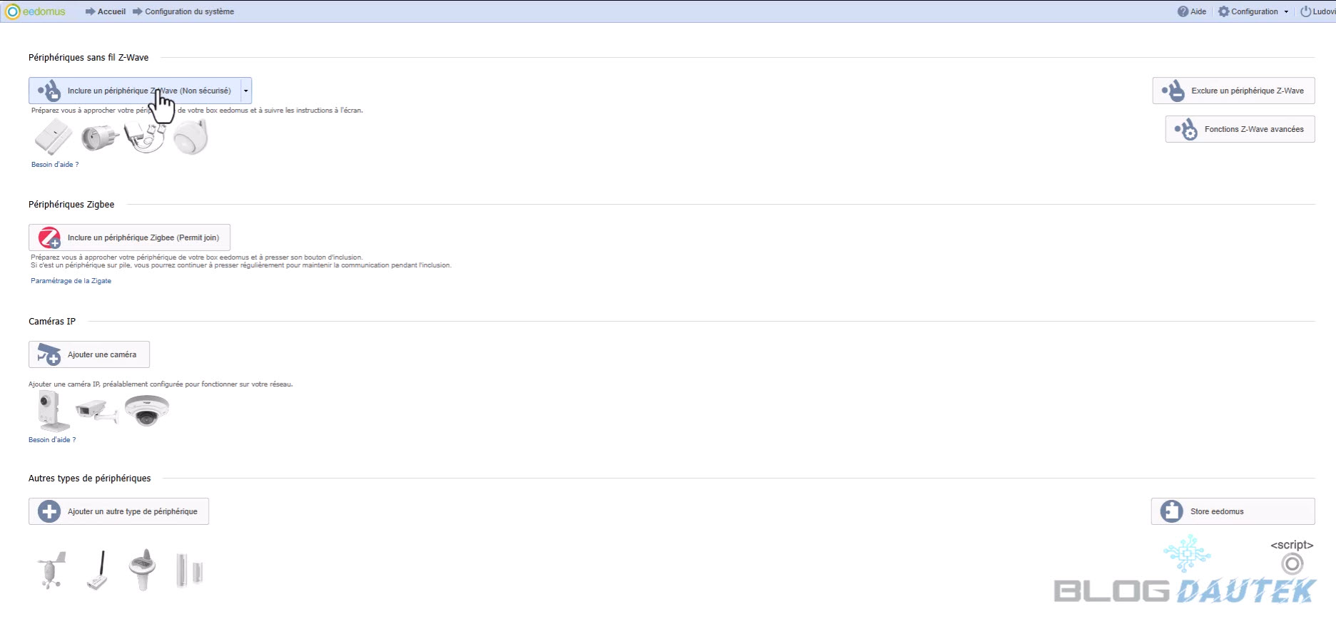The image size is (1336, 629).
Task: Click Besoin d'aide link under cameras
Action: [52, 440]
